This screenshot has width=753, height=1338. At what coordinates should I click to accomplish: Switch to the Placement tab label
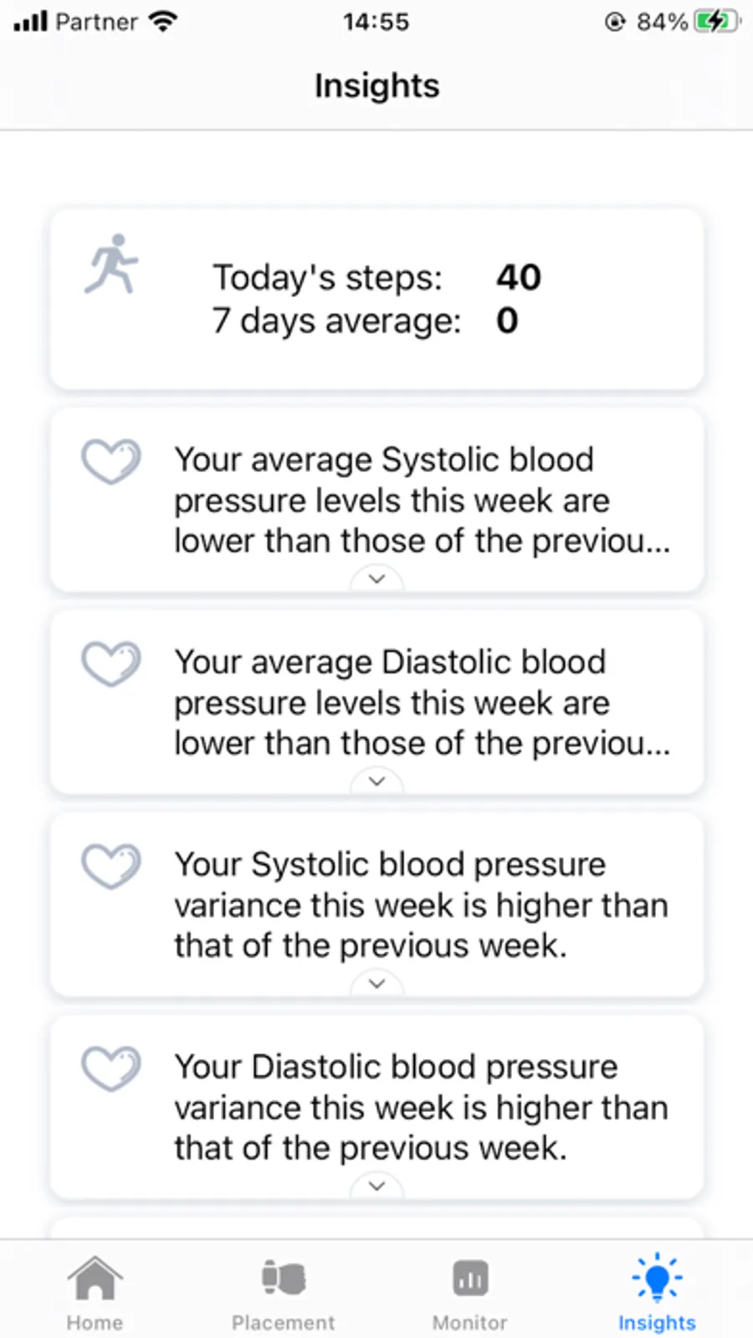click(283, 1323)
